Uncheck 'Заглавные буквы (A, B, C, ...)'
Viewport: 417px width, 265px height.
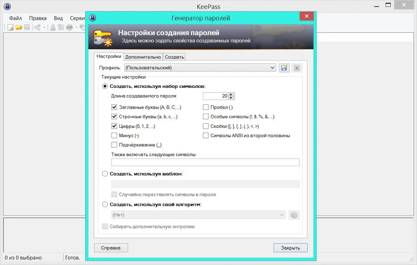click(x=114, y=107)
